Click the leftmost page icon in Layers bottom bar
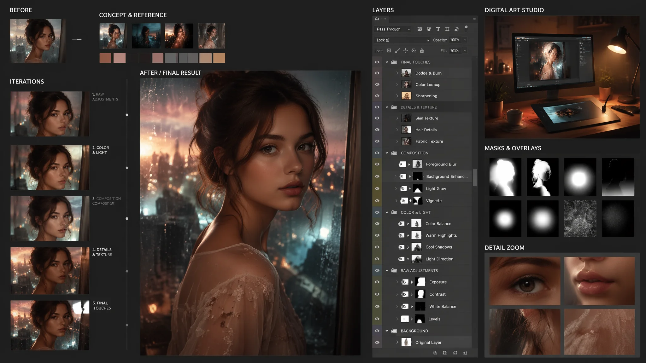 [435, 353]
